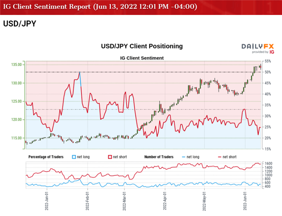Click the 50% sentiment axis label
The image size is (282, 216).
[x=267, y=72]
